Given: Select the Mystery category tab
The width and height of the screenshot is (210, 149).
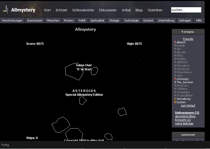Looking at the screenshot, I should [69, 20].
